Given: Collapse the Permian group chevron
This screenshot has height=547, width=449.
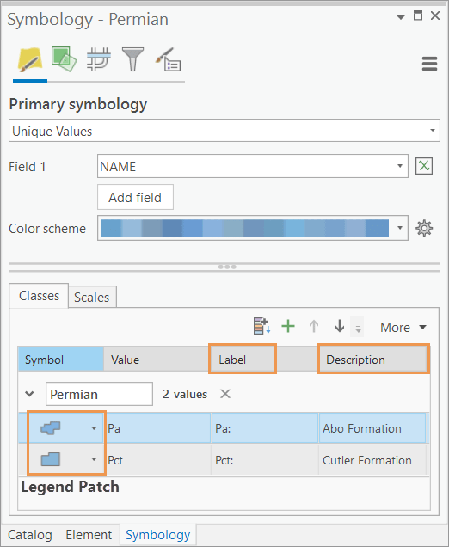Looking at the screenshot, I should coord(29,394).
